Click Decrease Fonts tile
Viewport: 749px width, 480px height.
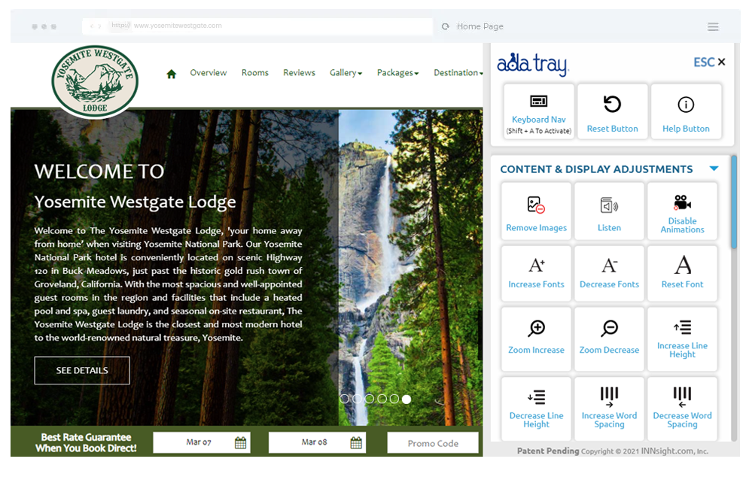609,273
